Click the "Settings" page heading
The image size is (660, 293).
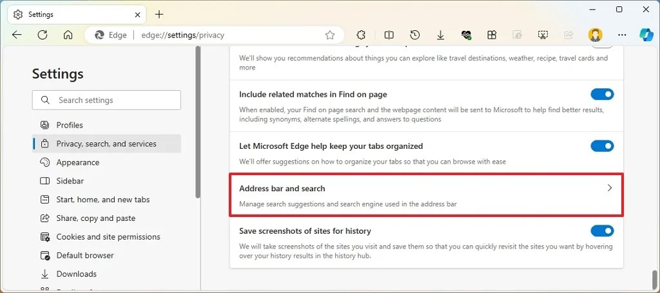pos(57,73)
